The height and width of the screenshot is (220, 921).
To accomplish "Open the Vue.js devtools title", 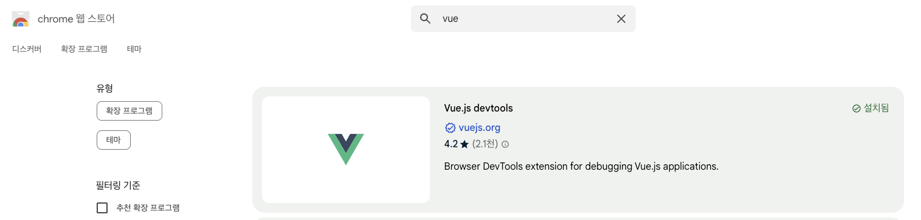I will tap(478, 108).
